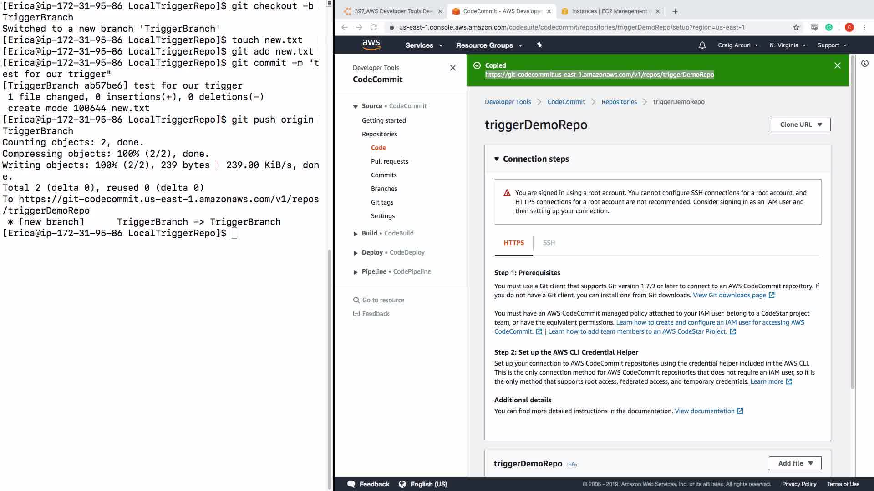Bookmark page with the star icon
This screenshot has width=874, height=491.
tap(796, 27)
